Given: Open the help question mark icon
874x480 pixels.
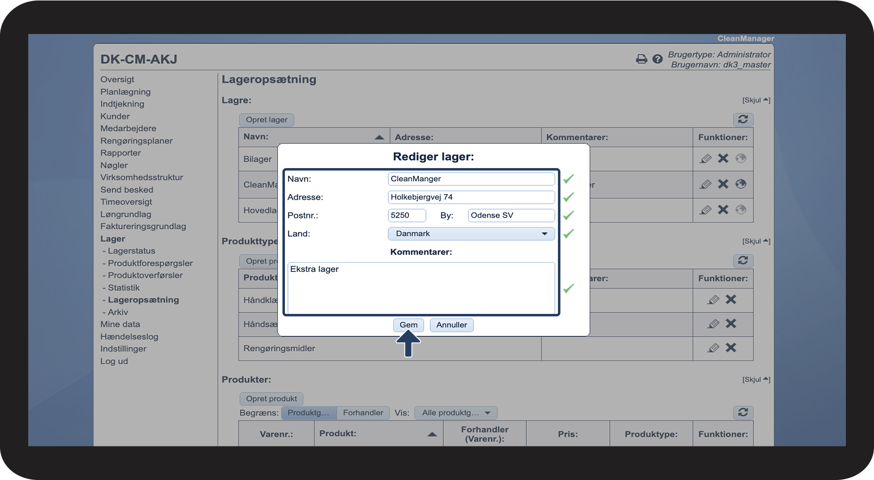Looking at the screenshot, I should [657, 59].
